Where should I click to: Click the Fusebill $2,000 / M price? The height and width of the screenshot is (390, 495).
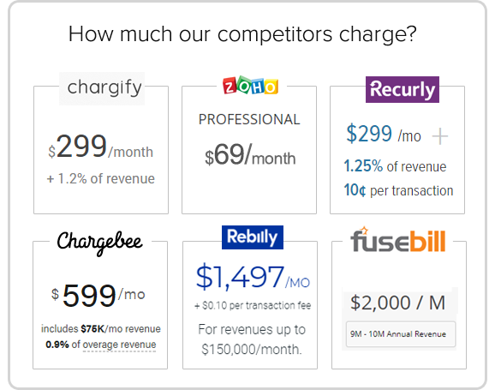pos(397,303)
